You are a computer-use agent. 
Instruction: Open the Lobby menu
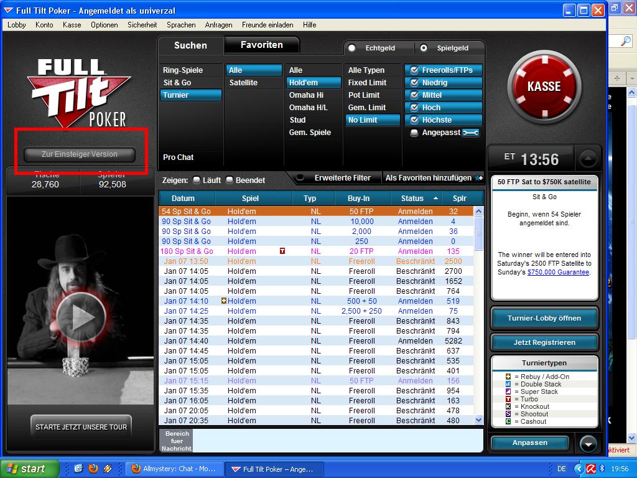coord(17,25)
